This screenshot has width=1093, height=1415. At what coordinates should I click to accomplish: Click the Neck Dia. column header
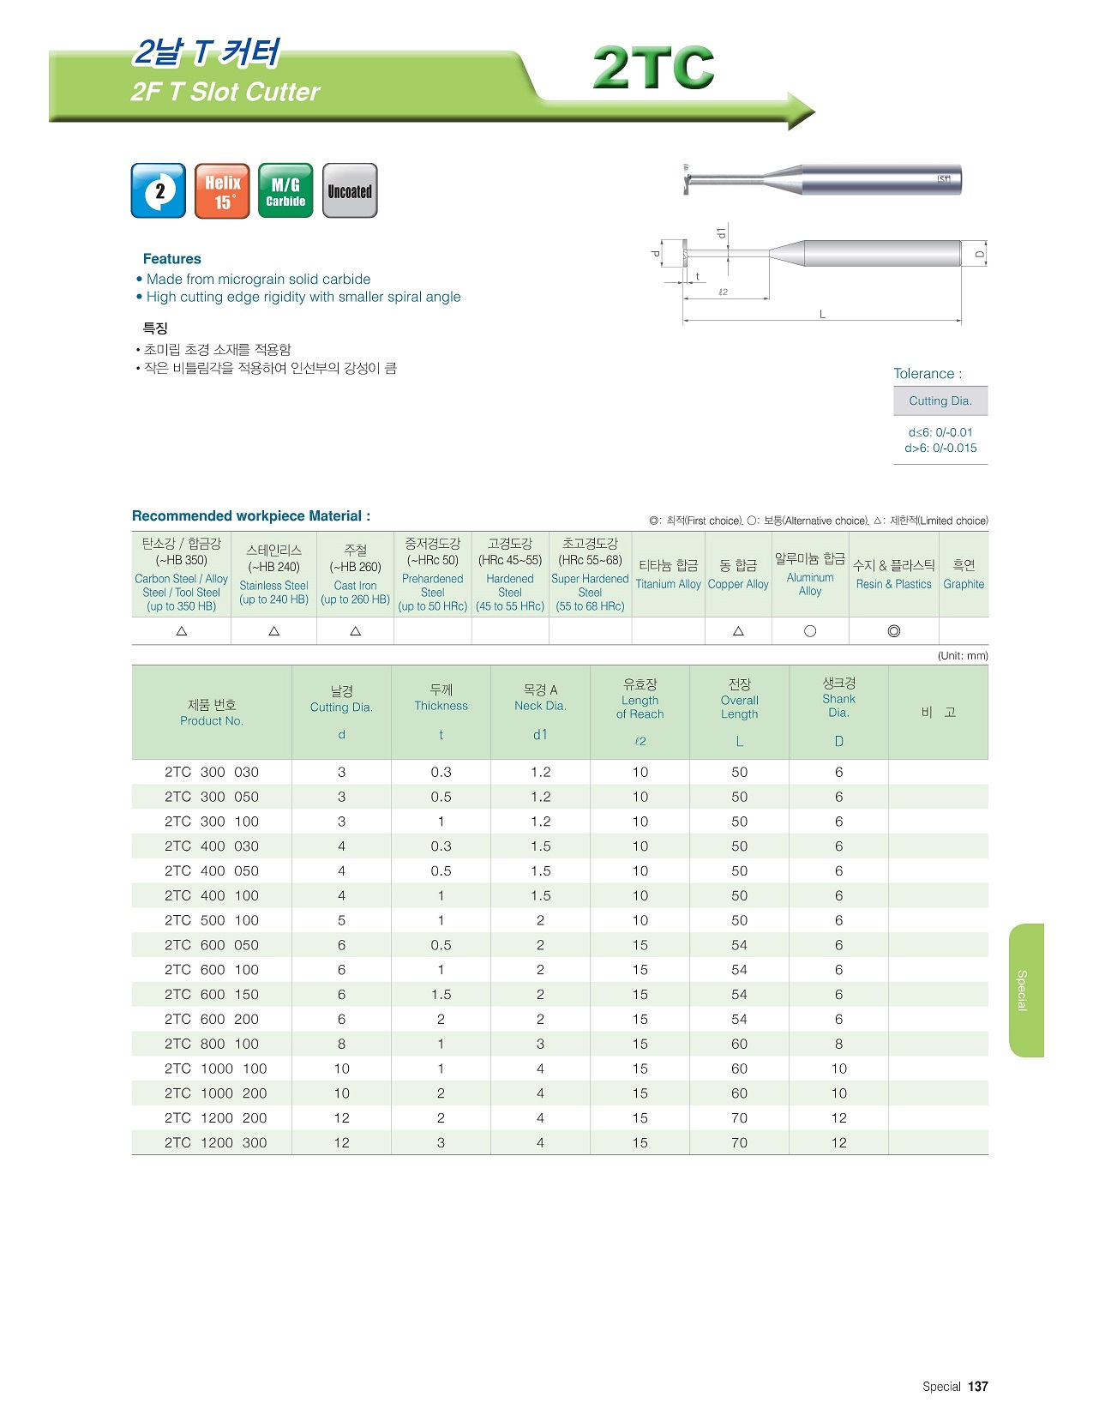[541, 713]
